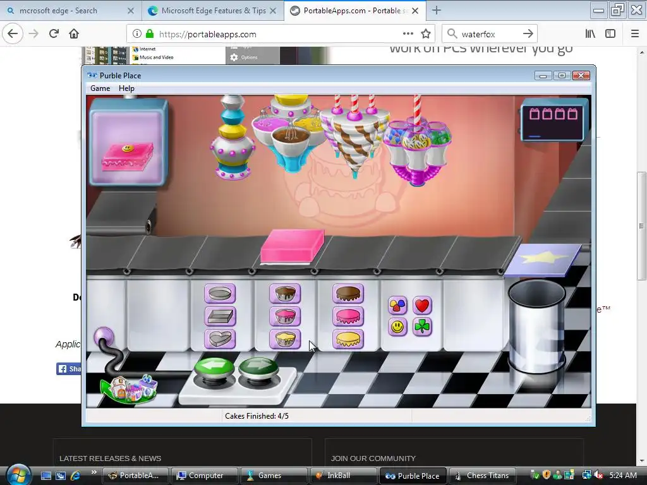Pick the pink icing button
The height and width of the screenshot is (485, 647).
point(348,316)
